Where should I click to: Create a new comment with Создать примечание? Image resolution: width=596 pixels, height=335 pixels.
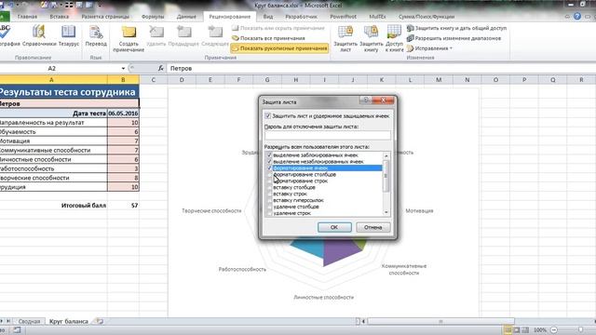pyautogui.click(x=129, y=38)
